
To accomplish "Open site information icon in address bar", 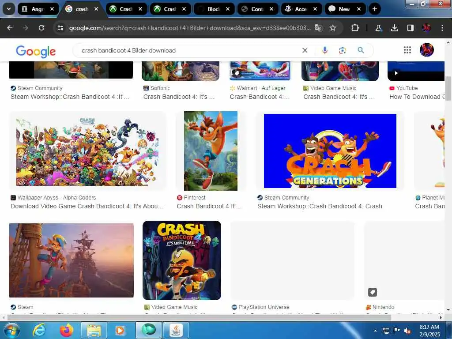I will 60,28.
